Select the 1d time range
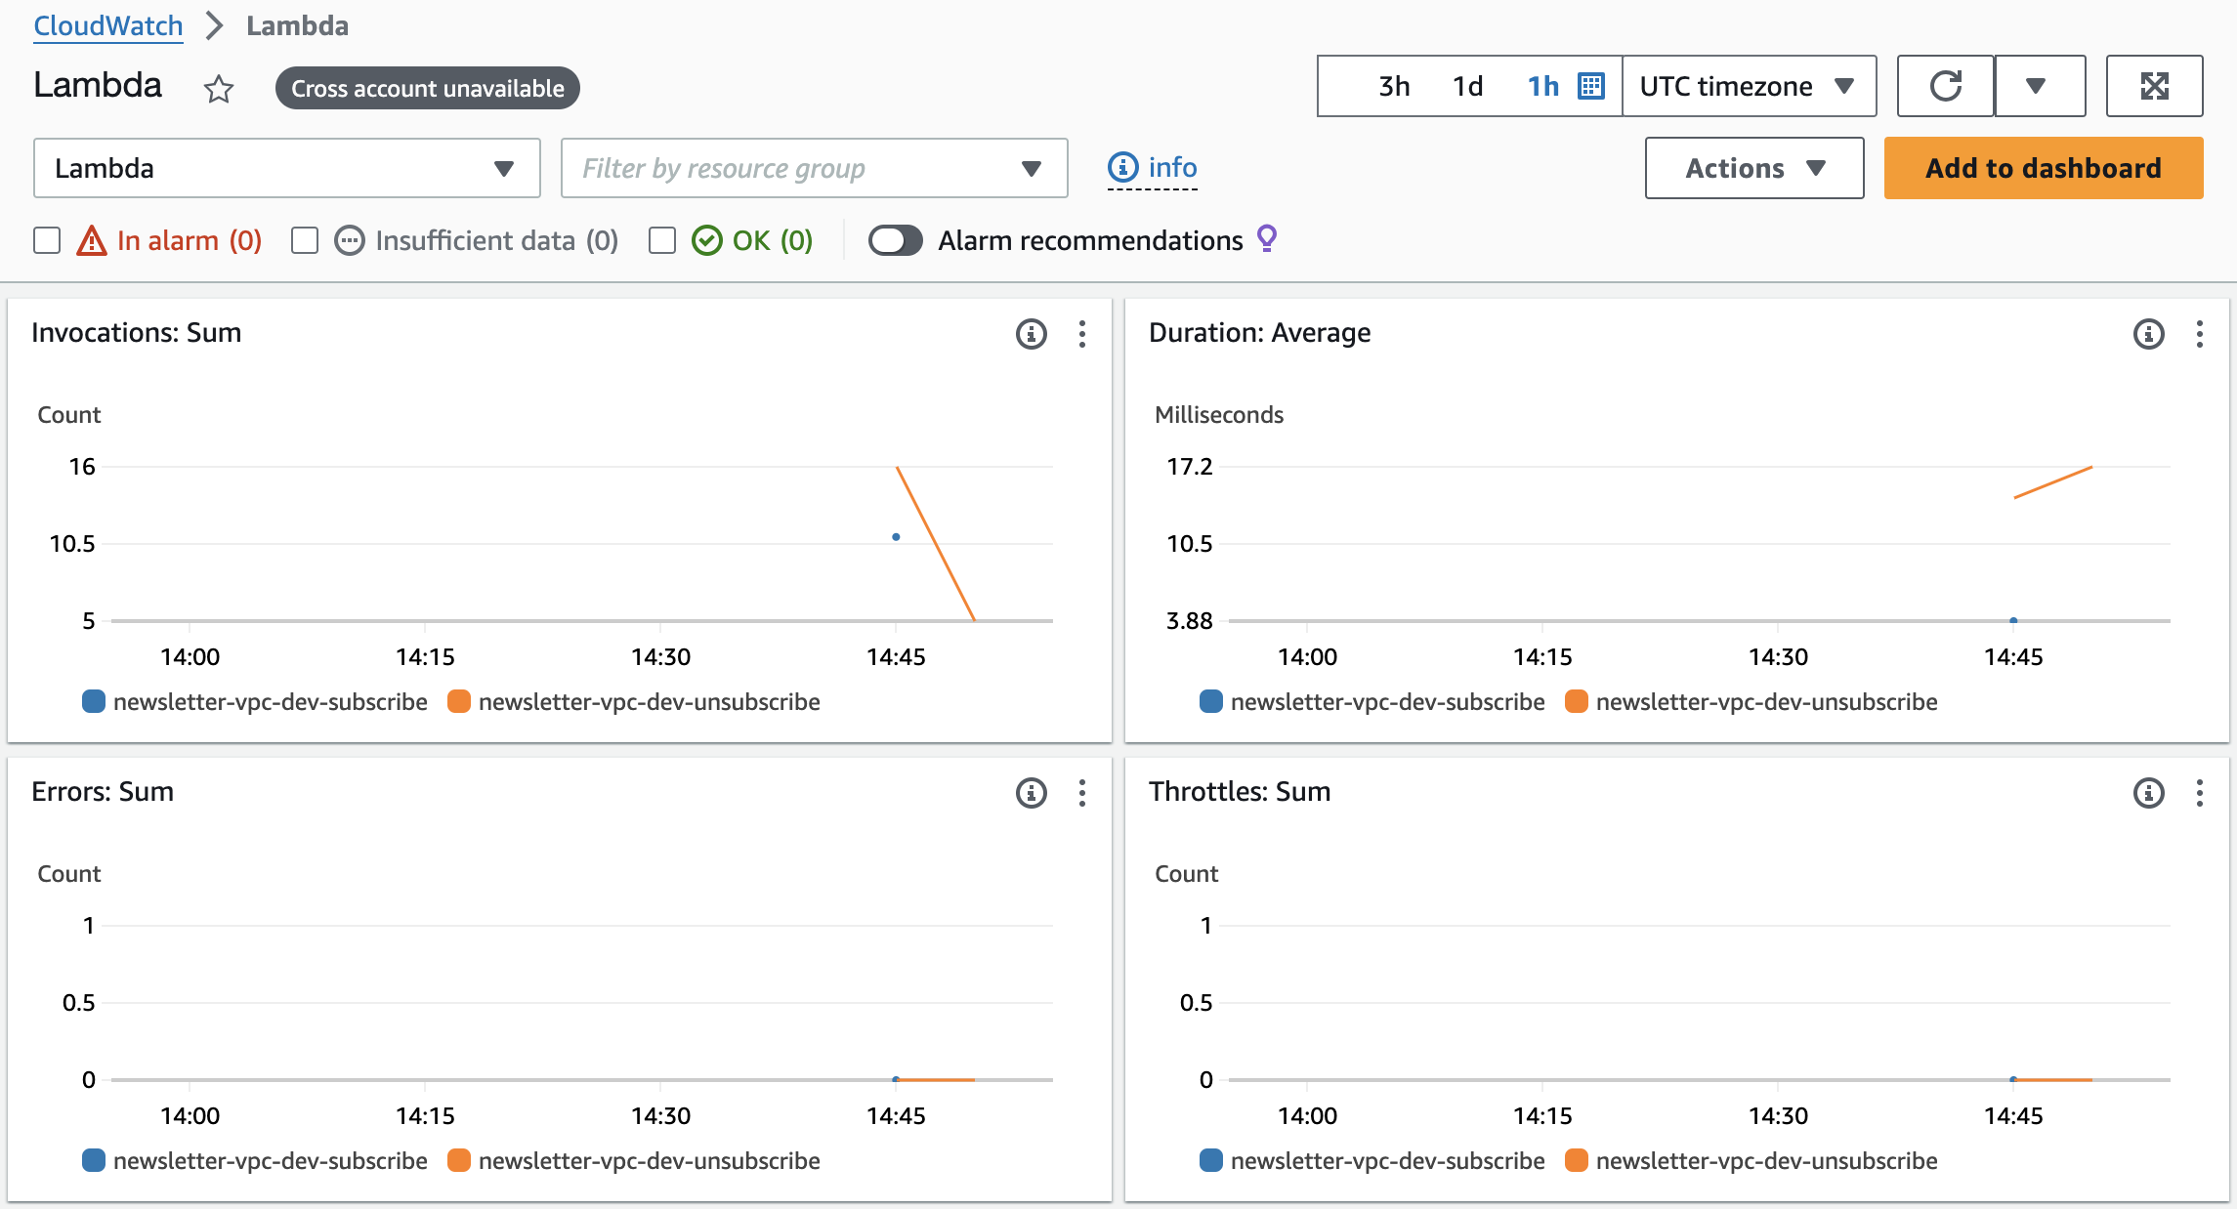Viewport: 2237px width, 1209px height. [x=1467, y=86]
